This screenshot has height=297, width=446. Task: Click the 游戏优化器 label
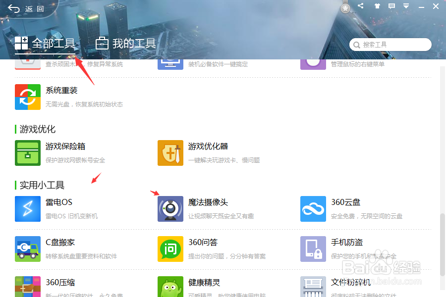(x=208, y=147)
